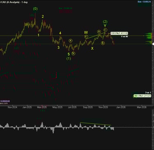154x150 pixels.
Task: Select the yellow wave 3 label
Action: pyautogui.click(x=58, y=48)
